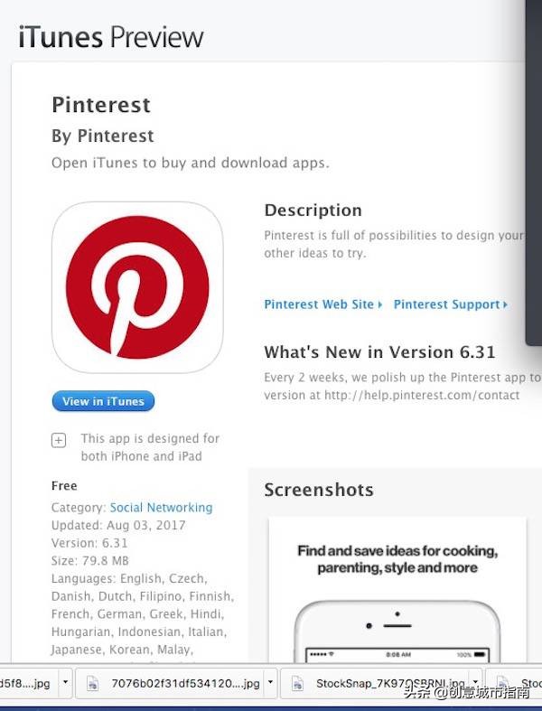Viewport: 542px width, 711px height.
Task: Open the downloaded 7076b02f31df534120....jpg file
Action: coord(185,683)
